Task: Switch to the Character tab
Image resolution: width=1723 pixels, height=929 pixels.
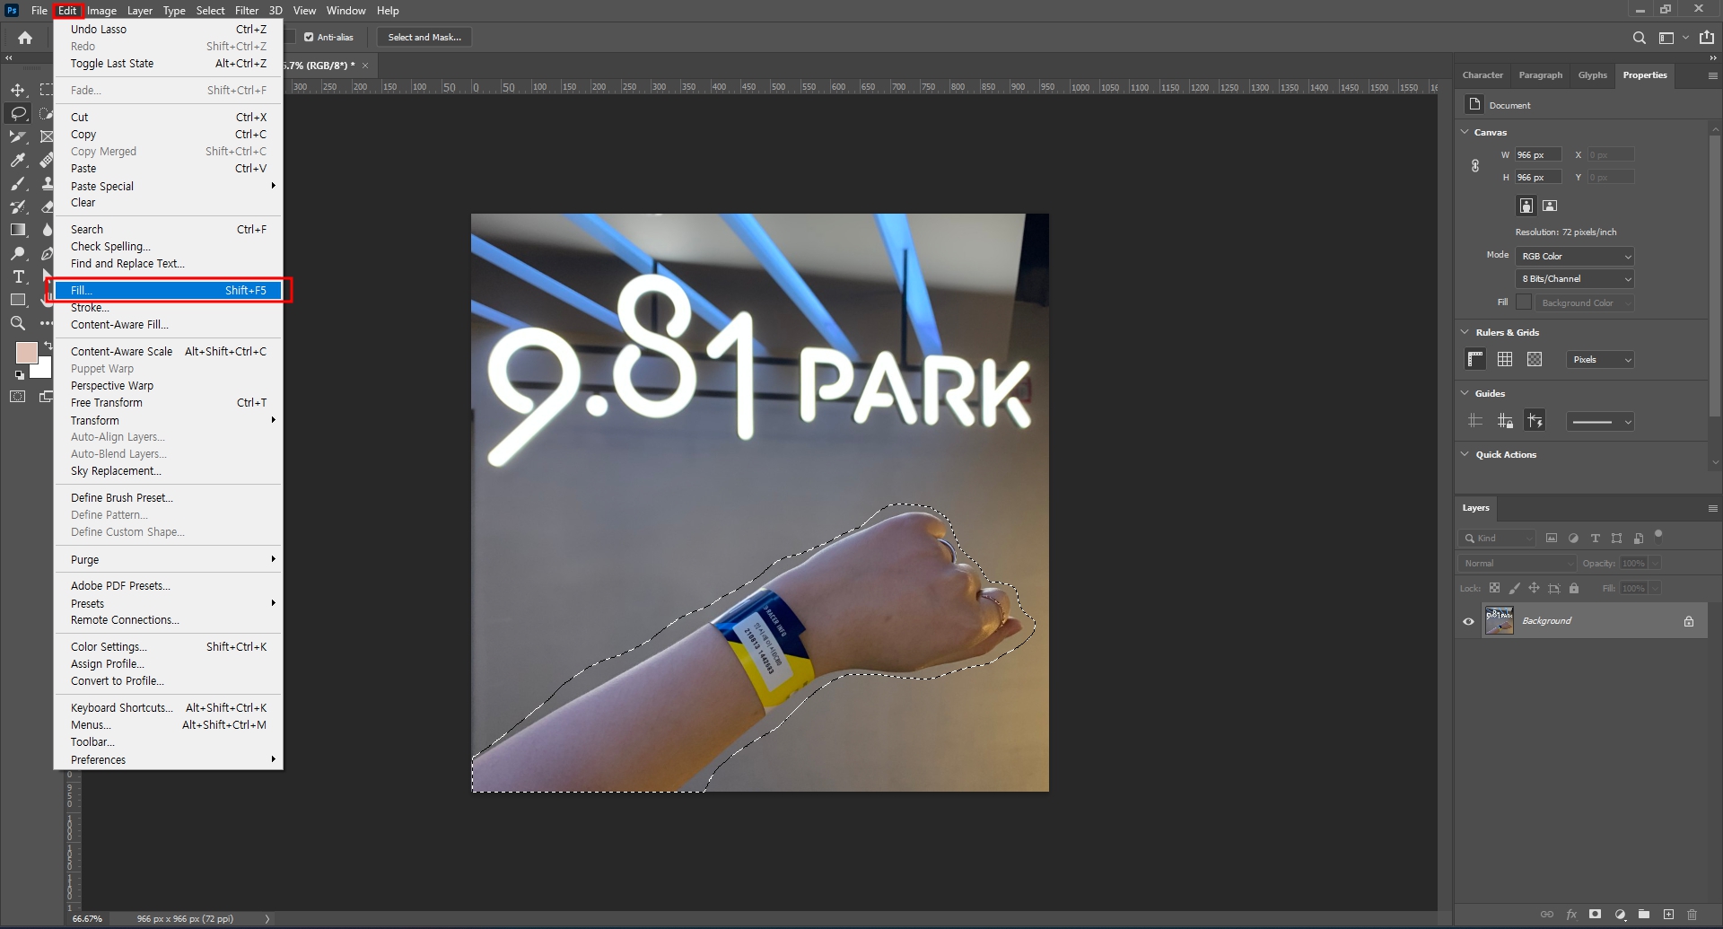Action: click(x=1482, y=75)
